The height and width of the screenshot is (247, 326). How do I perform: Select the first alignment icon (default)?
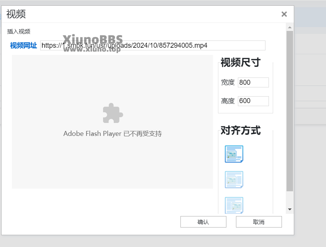tap(234, 154)
